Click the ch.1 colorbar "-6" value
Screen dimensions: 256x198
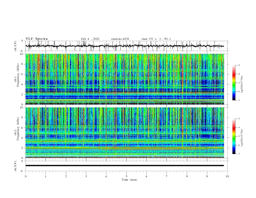239,92
